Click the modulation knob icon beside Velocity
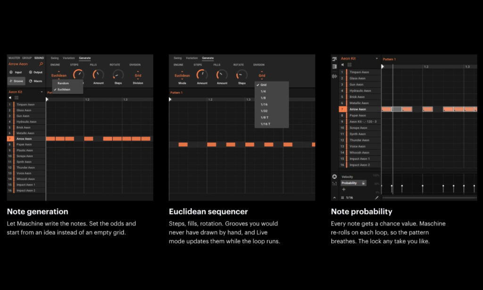This screenshot has width=483, height=290. (x=334, y=177)
